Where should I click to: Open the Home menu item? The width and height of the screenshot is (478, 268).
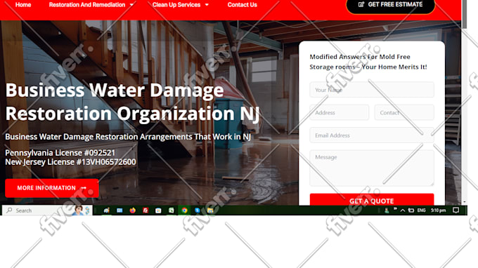click(23, 5)
